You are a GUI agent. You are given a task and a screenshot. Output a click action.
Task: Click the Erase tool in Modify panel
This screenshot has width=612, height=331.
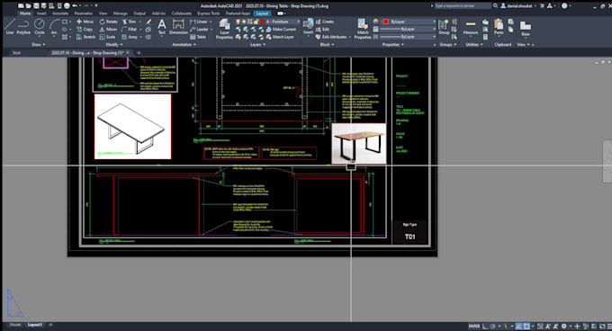point(148,22)
